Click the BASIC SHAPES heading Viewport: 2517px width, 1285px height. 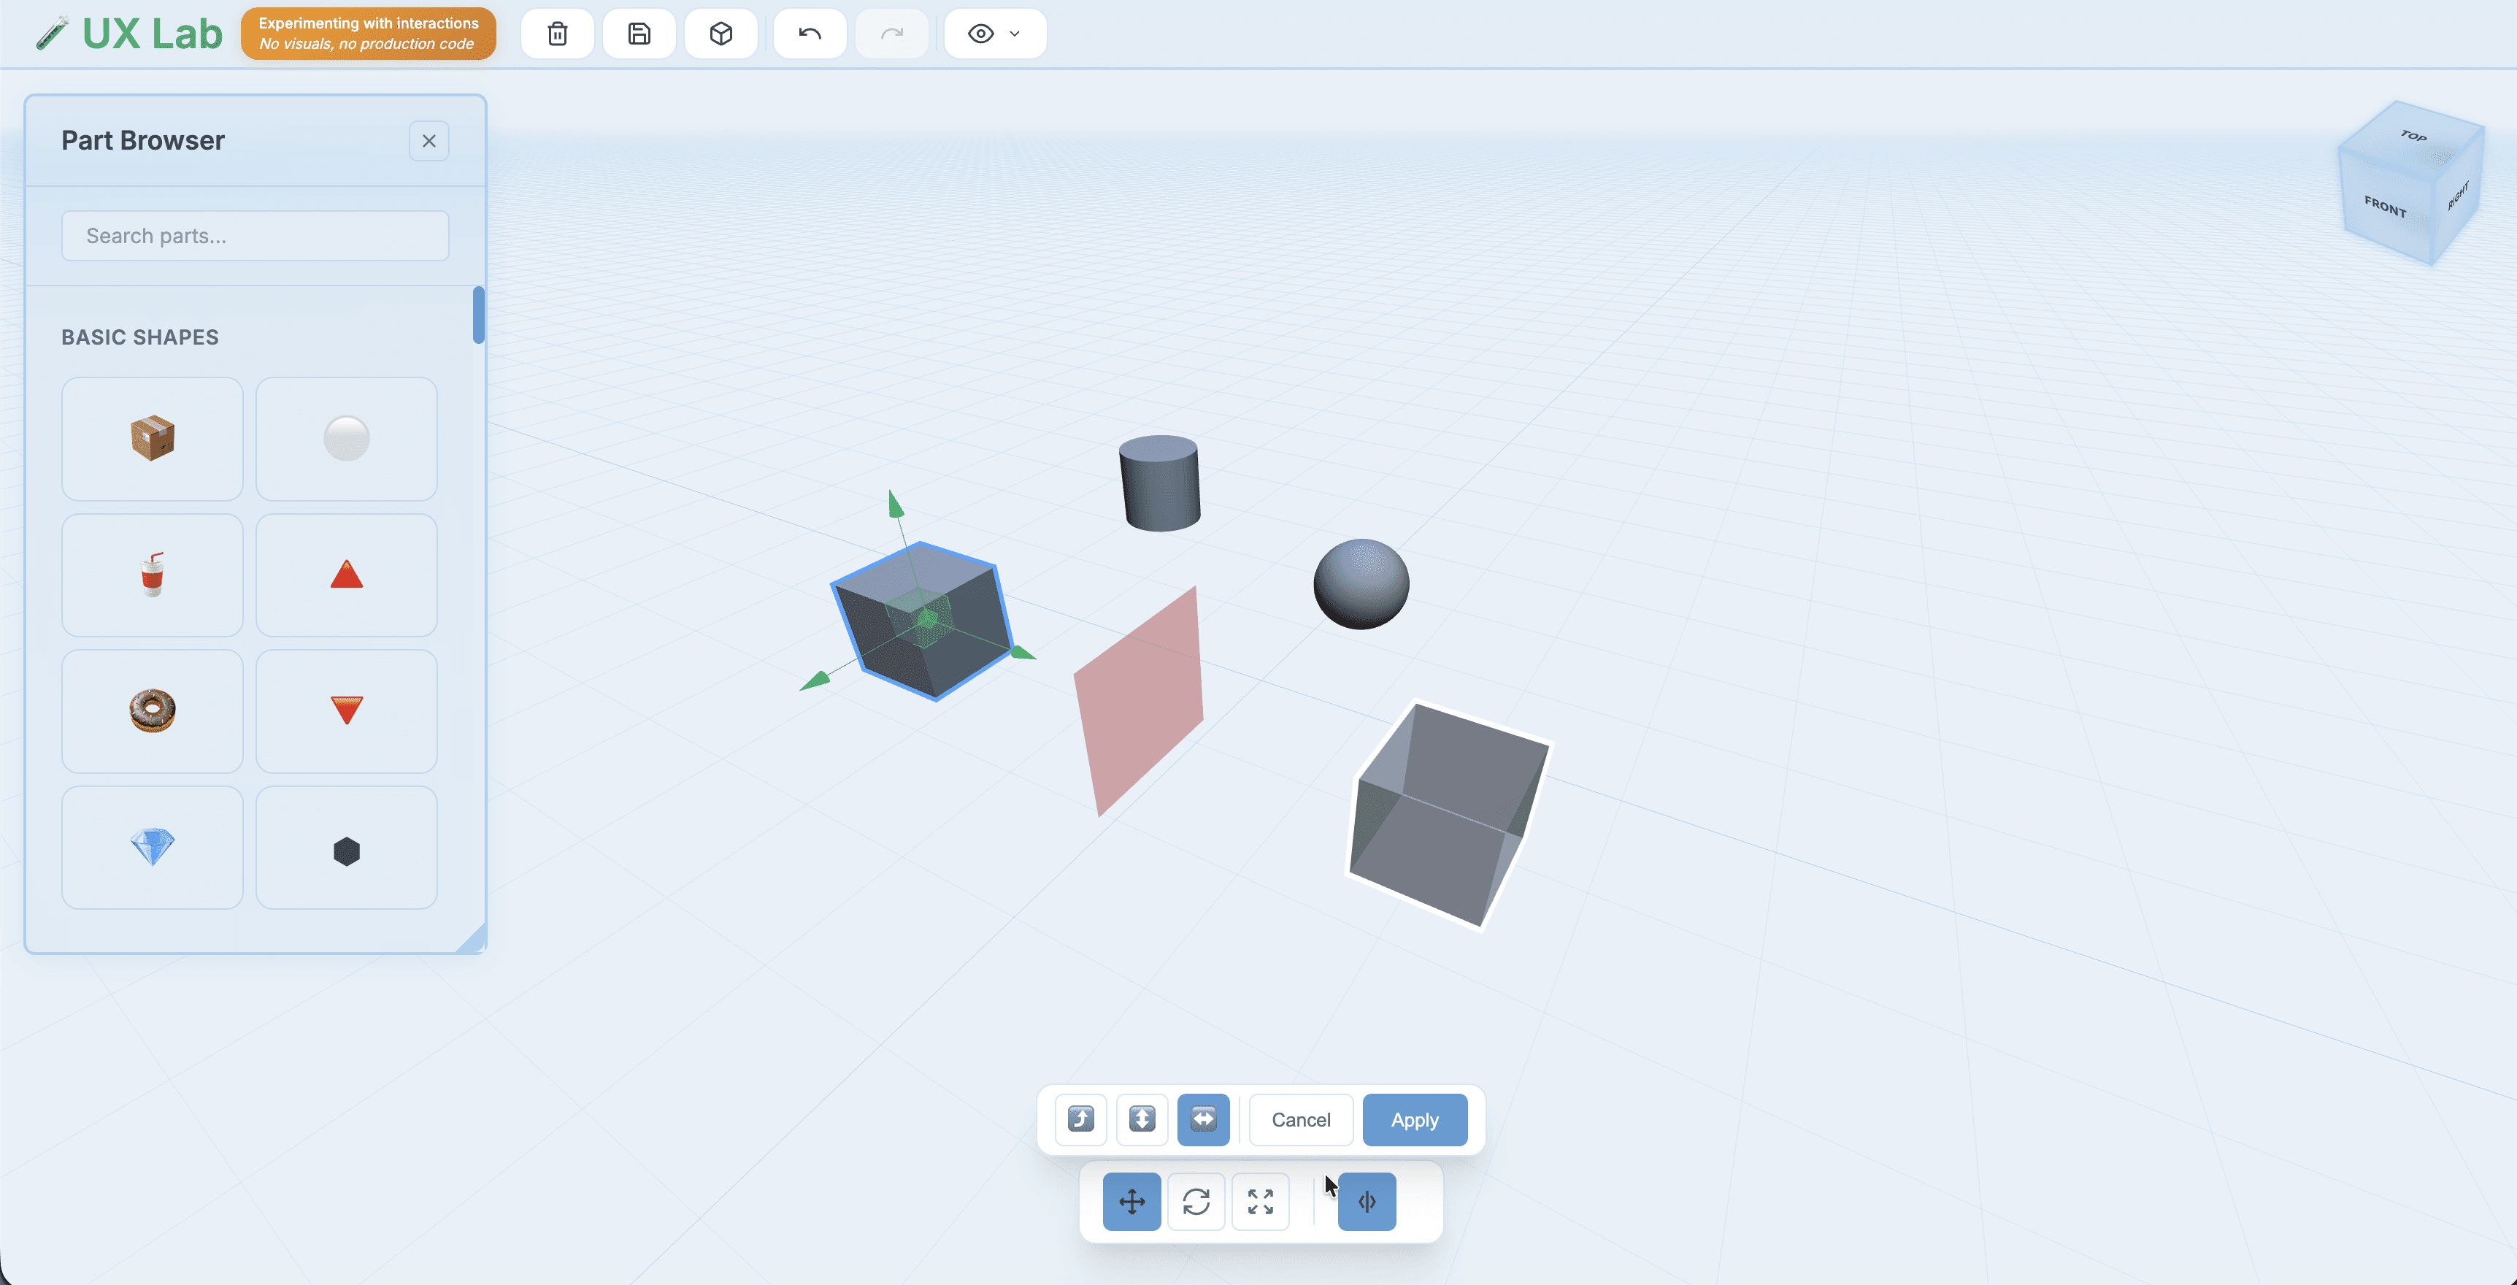(x=139, y=337)
